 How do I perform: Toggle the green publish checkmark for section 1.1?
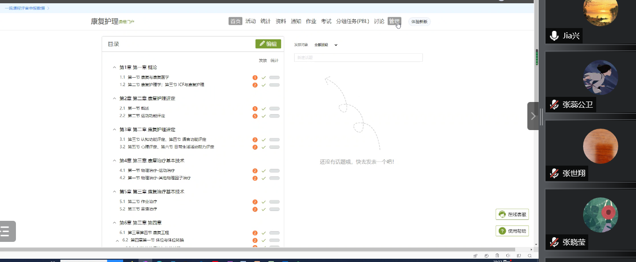tap(264, 78)
